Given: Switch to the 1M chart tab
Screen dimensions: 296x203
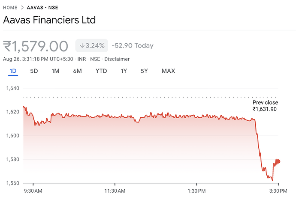Looking at the screenshot, I should click(x=55, y=71).
